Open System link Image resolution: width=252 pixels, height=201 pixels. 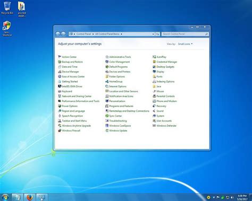(x=161, y=116)
